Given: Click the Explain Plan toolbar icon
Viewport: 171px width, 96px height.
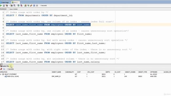Looking at the screenshot, I should [x=7, y=5].
